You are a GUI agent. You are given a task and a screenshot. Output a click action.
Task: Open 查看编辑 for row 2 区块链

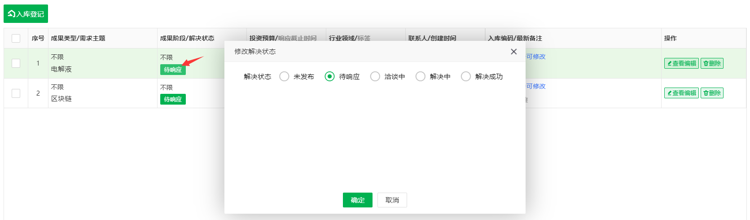tap(681, 93)
